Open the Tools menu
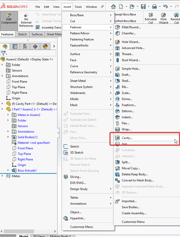 coord(78,7)
